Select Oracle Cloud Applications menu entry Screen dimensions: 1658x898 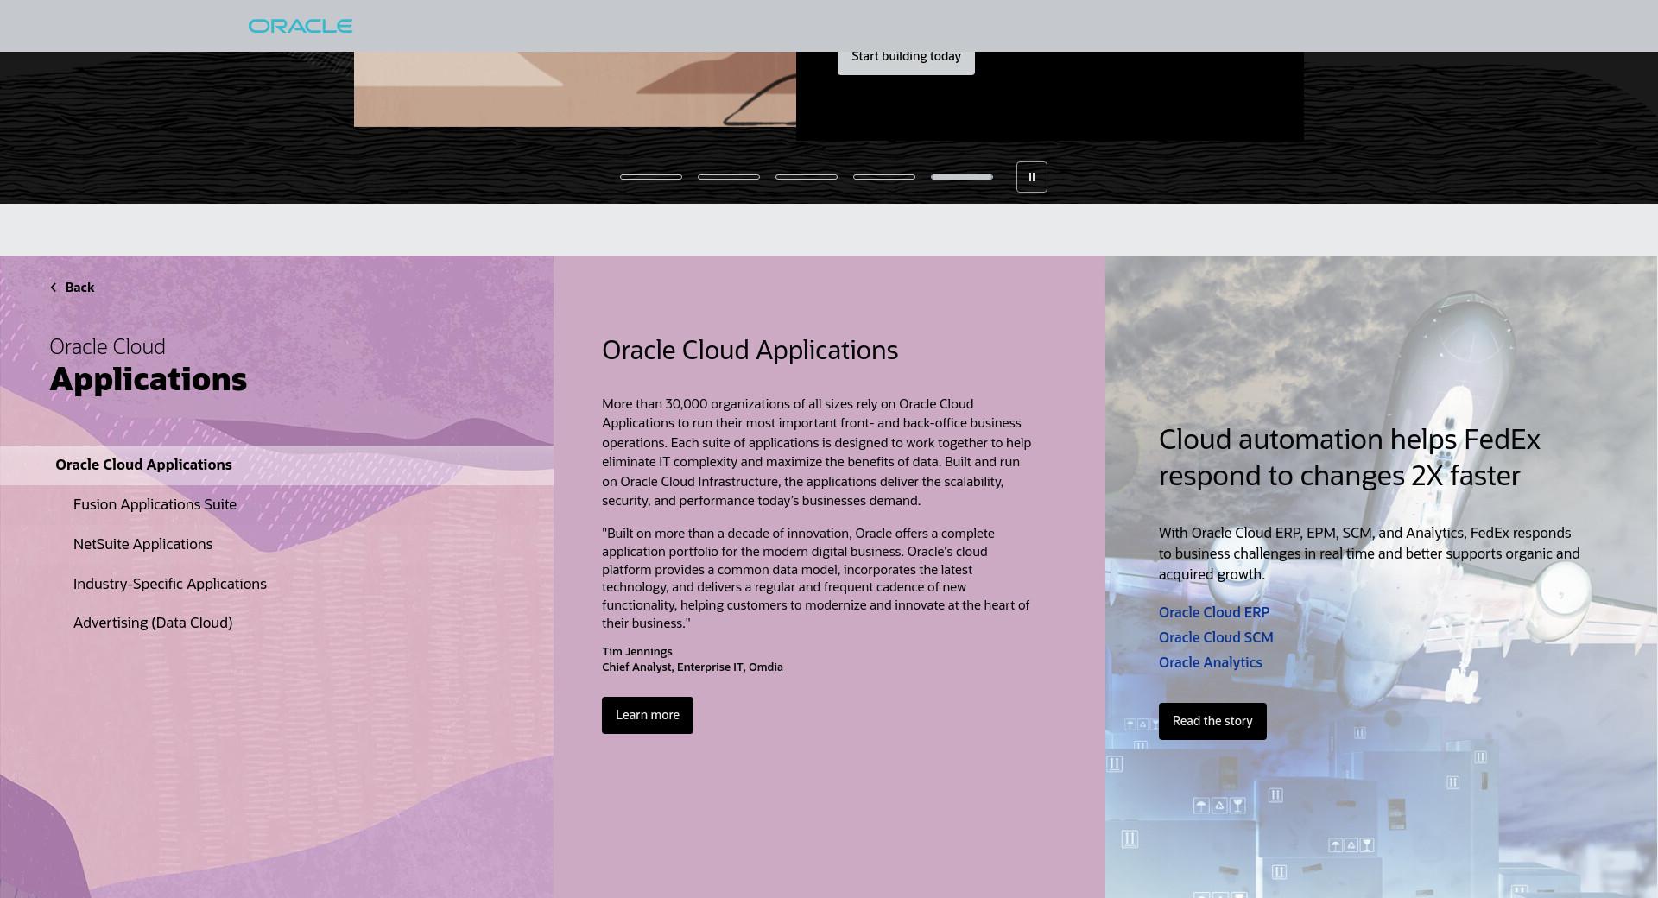pos(276,465)
